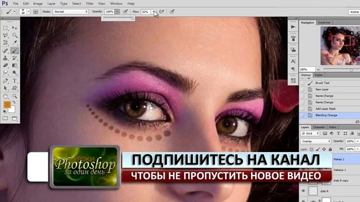360x202 pixels.
Task: Select the Quick Selection tool
Action: (x=15, y=35)
